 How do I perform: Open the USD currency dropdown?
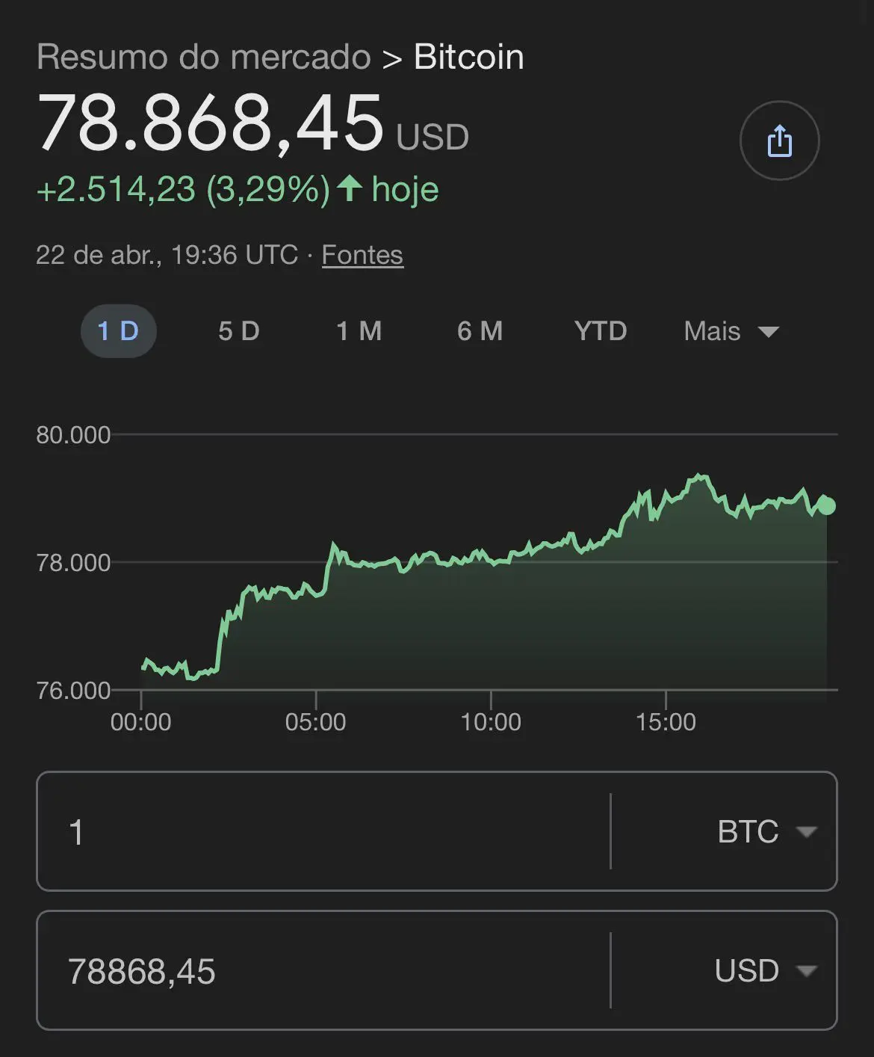[x=764, y=970]
